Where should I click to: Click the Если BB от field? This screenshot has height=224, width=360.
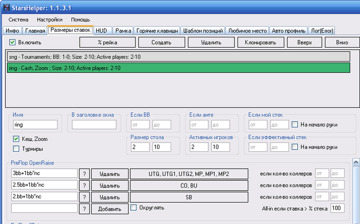[140, 125]
